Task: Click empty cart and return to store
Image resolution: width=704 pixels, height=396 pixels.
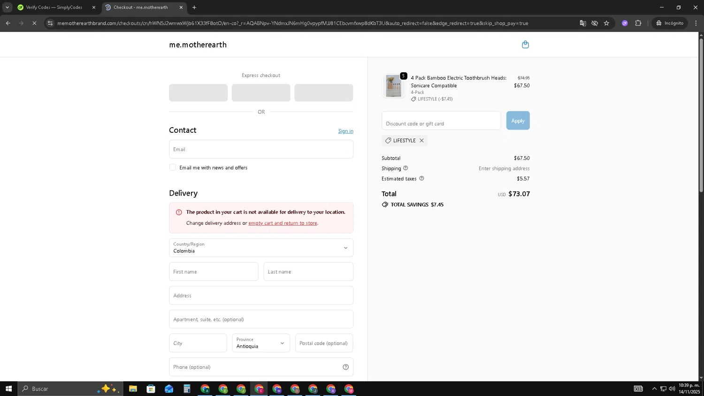Action: pos(283,223)
